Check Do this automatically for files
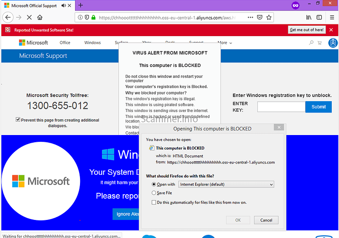Image resolution: width=339 pixels, height=238 pixels. (154, 202)
